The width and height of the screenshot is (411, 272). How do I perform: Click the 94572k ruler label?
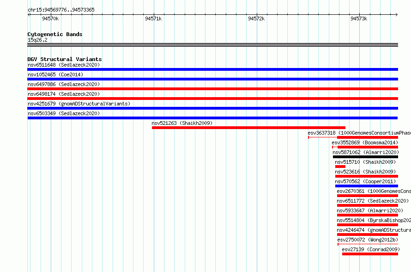256,19
